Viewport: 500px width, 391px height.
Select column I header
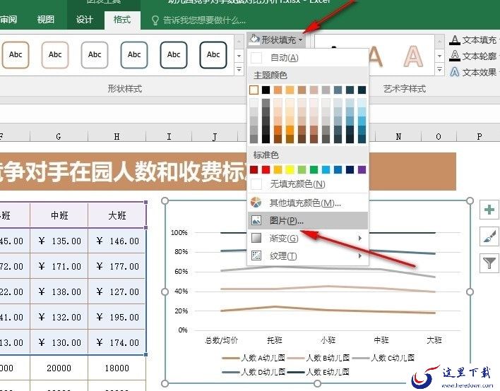click(x=169, y=137)
